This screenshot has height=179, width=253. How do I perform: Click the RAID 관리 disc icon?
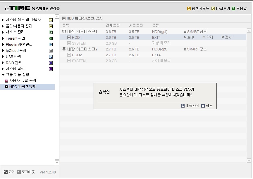[x=51, y=63]
